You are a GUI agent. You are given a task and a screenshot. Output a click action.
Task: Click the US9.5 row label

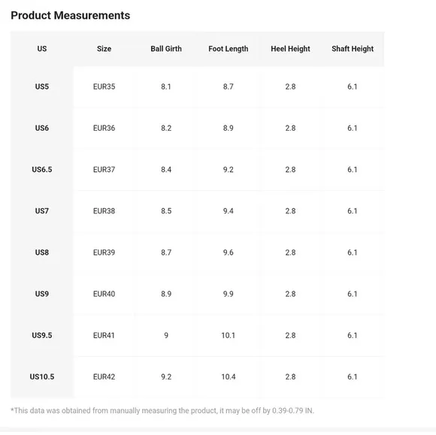coord(42,335)
